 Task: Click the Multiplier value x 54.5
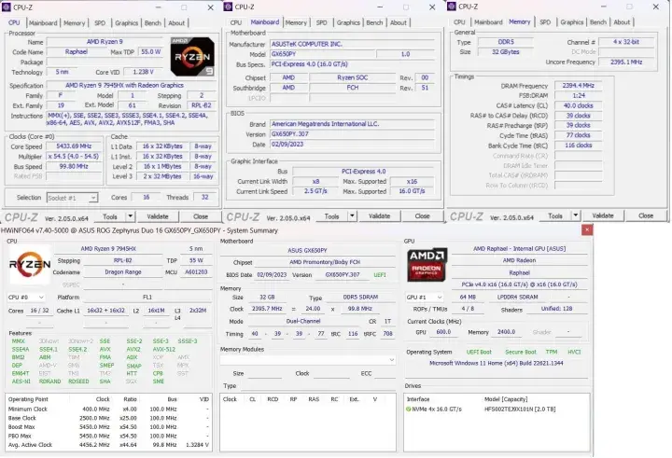pos(74,157)
